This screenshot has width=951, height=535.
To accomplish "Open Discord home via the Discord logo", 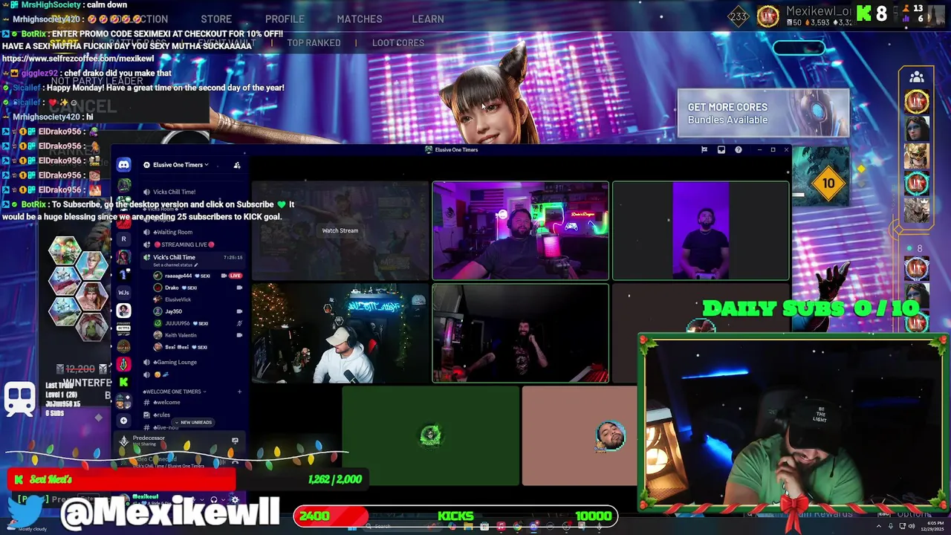I will [x=124, y=165].
